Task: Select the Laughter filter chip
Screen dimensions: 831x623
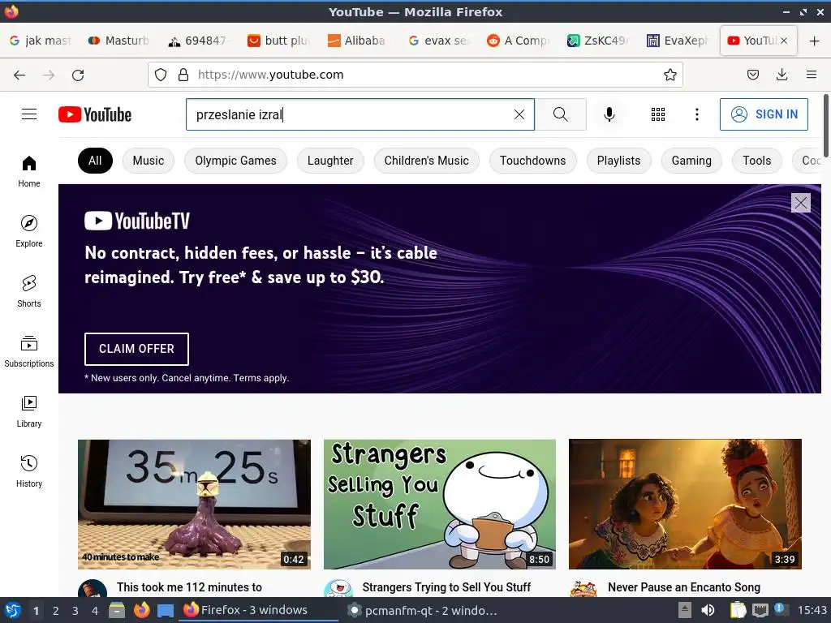Action: tap(330, 161)
